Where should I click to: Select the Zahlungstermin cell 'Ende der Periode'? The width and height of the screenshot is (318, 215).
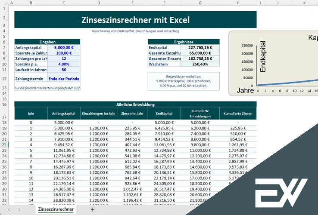pos(64,79)
